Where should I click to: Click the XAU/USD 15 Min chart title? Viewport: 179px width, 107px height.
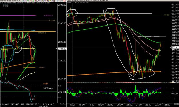(6, 1)
